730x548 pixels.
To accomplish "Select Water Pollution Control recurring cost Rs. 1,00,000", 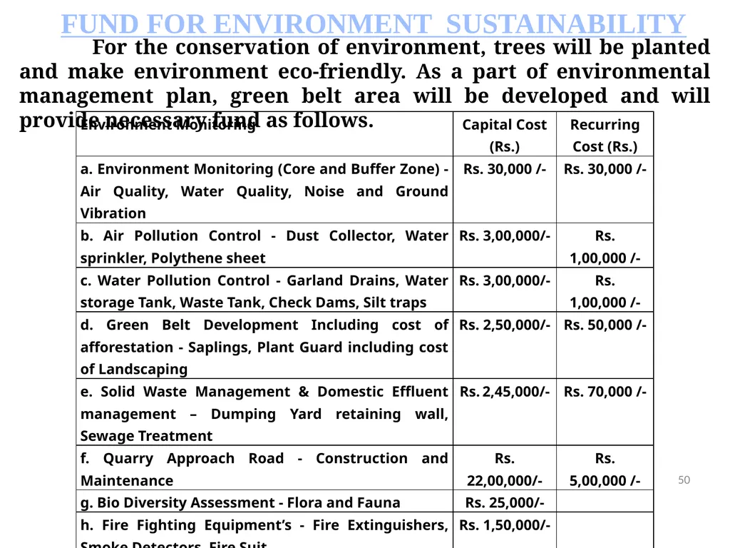I will click(x=605, y=291).
